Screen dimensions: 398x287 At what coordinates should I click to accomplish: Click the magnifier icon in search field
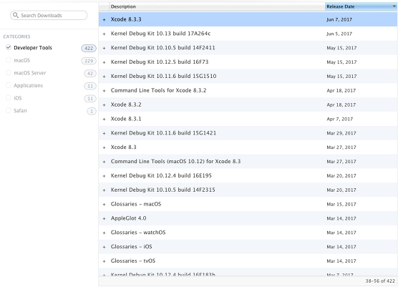point(16,15)
